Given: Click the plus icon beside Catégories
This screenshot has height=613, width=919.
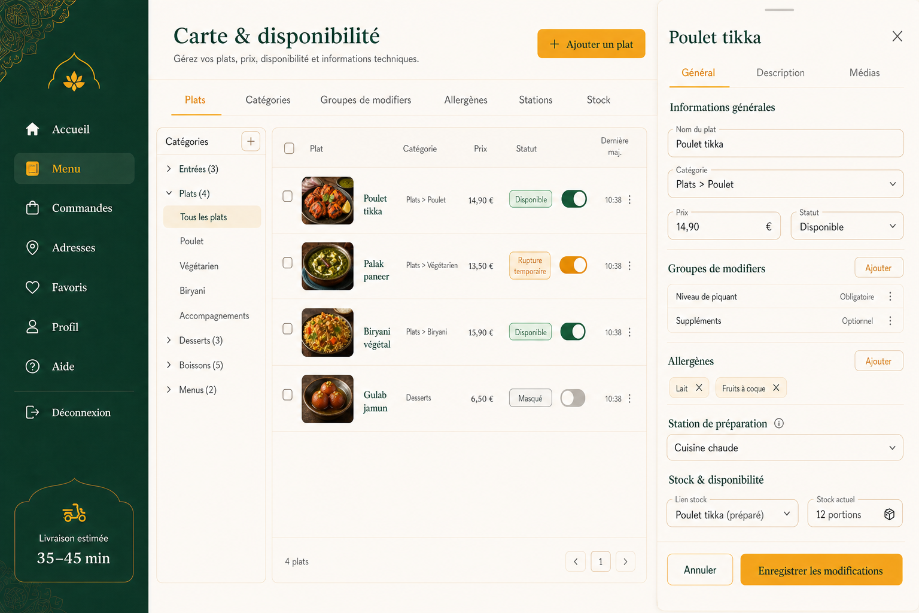Looking at the screenshot, I should pos(251,141).
